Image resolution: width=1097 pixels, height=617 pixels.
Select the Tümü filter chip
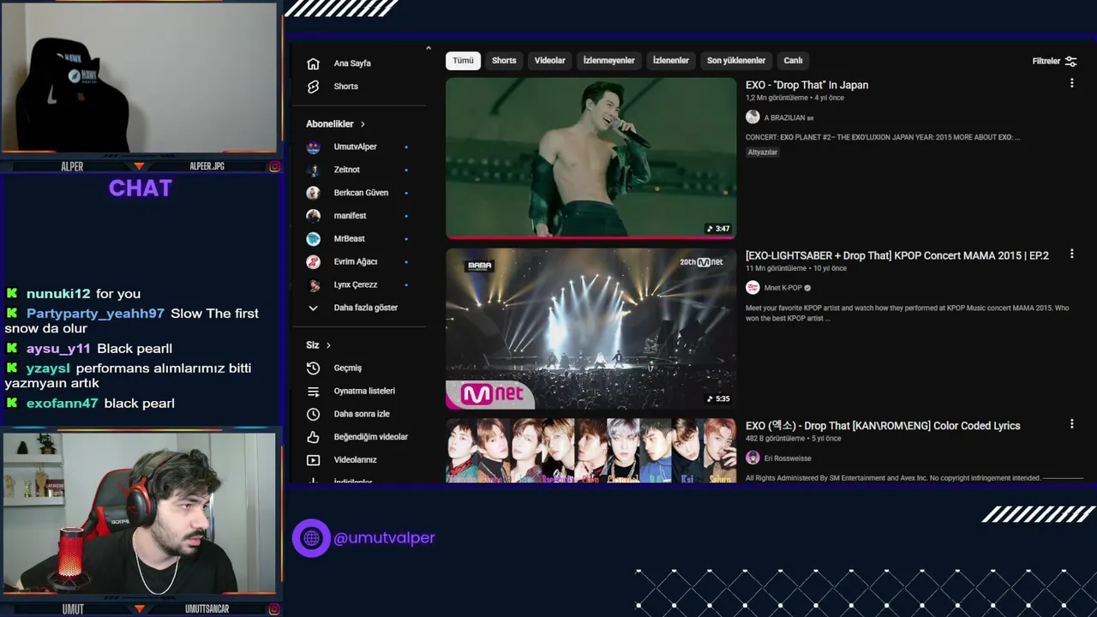[x=463, y=61]
